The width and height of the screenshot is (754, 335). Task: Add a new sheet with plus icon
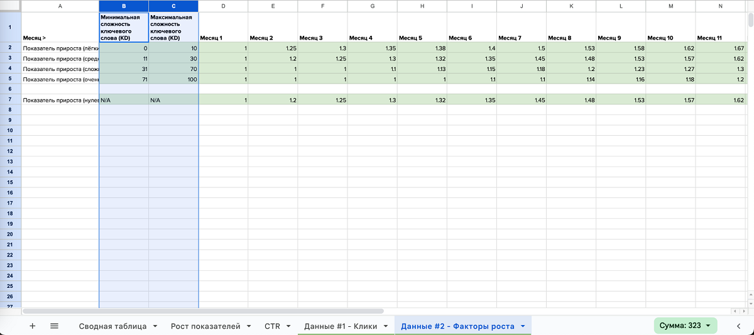tap(33, 326)
